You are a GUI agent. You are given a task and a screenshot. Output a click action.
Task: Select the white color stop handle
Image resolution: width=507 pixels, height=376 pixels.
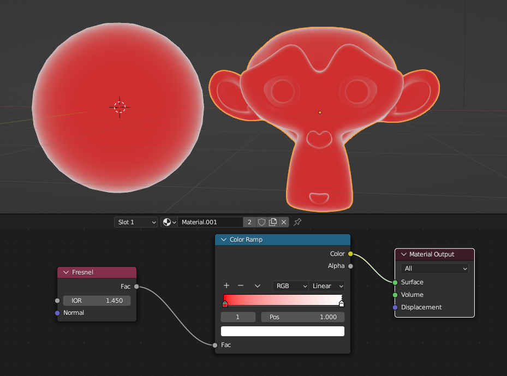(342, 303)
